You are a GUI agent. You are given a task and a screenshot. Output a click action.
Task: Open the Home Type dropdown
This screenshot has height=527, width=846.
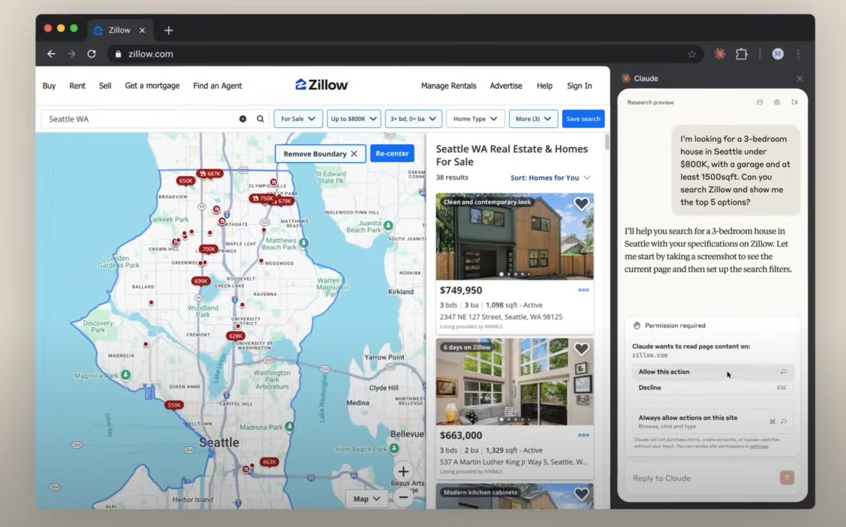(x=475, y=119)
